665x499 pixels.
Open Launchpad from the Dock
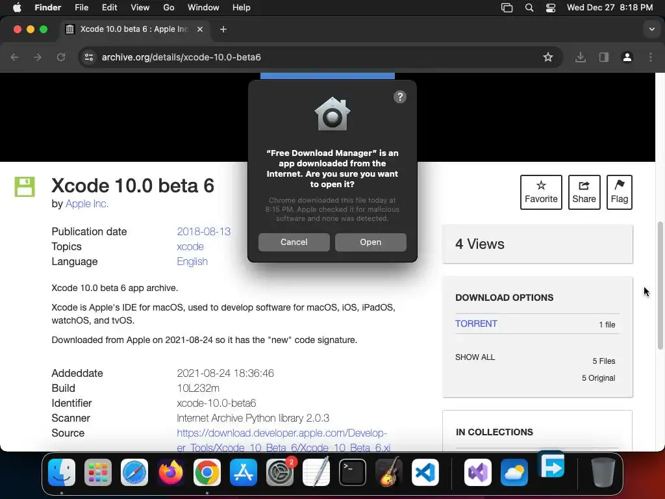click(x=98, y=472)
